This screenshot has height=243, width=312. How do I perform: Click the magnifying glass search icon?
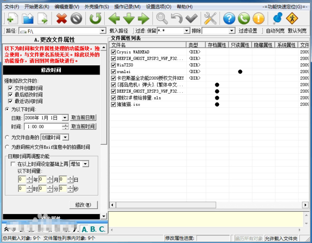click(162, 18)
